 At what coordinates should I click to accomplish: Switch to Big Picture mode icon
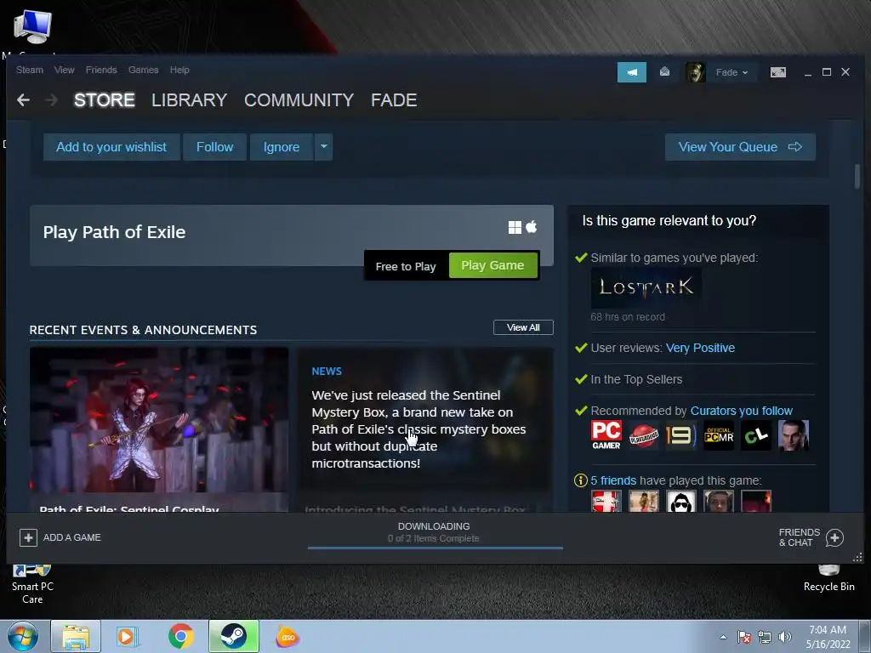pos(777,72)
